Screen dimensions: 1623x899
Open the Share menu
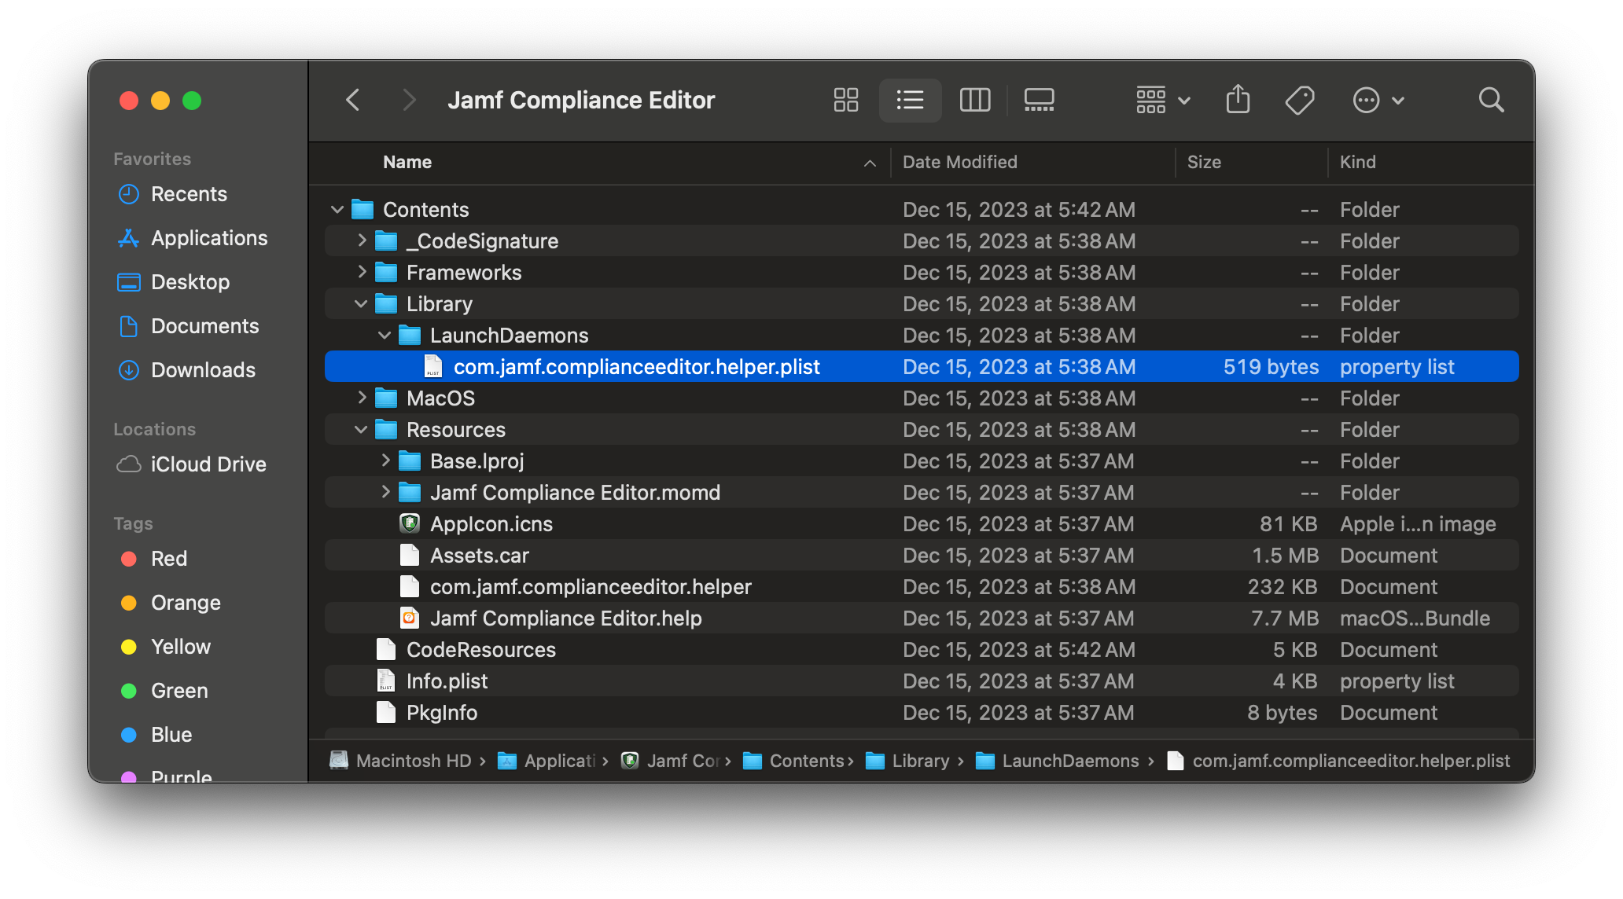pos(1238,100)
